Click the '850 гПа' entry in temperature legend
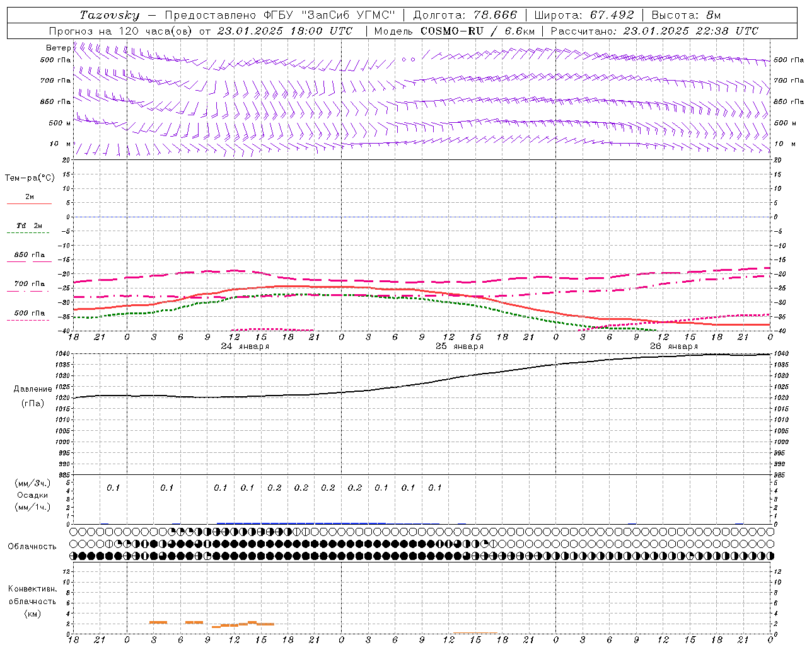Screen dimensions: 807x645 30,255
